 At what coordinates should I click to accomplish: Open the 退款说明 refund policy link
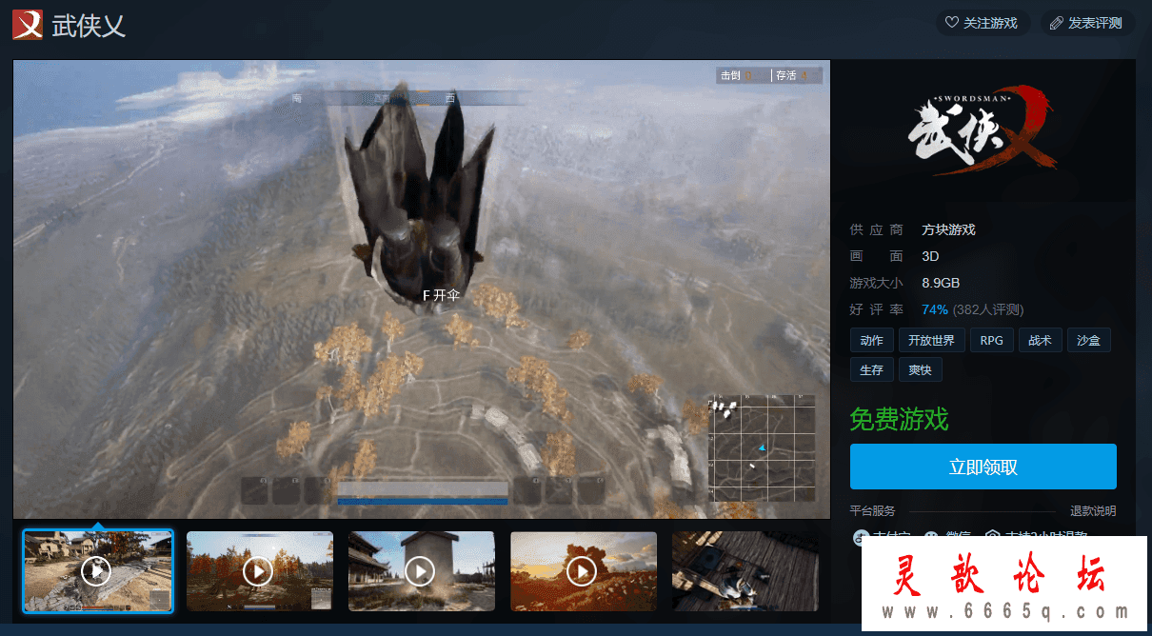pos(1093,511)
